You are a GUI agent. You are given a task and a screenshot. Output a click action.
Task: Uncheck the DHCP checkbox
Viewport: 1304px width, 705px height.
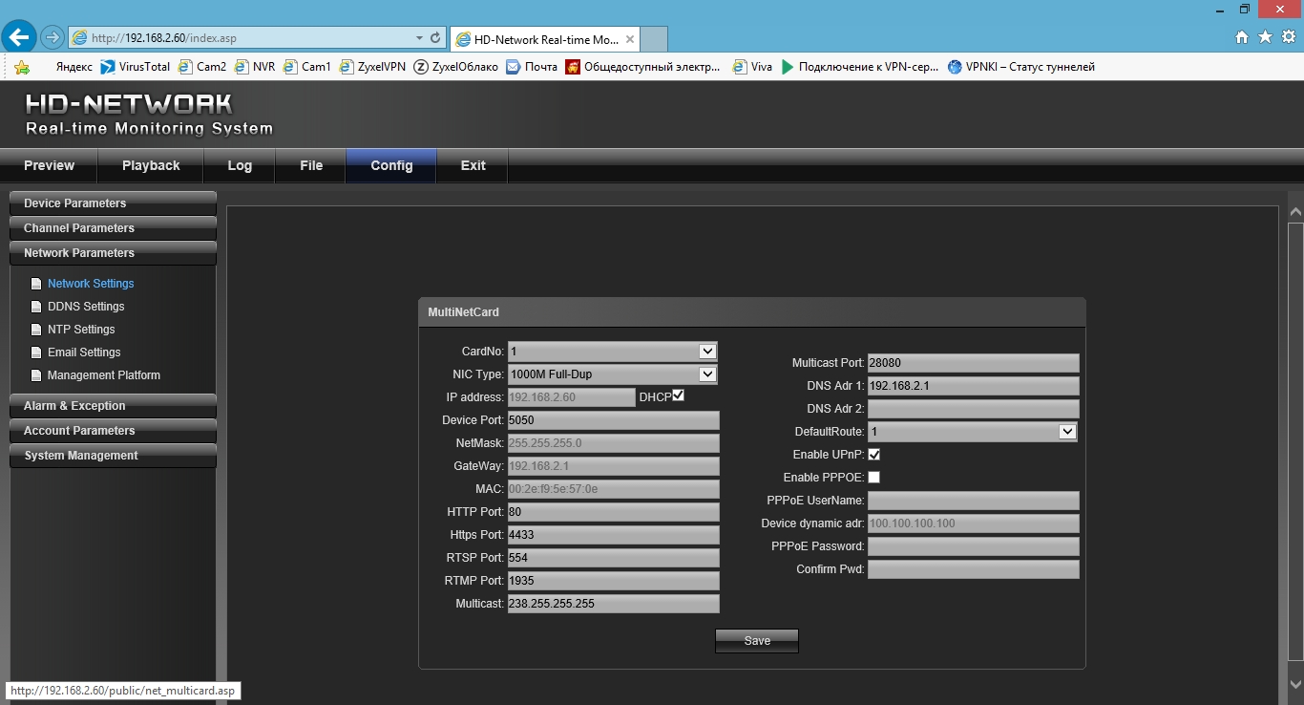click(679, 395)
